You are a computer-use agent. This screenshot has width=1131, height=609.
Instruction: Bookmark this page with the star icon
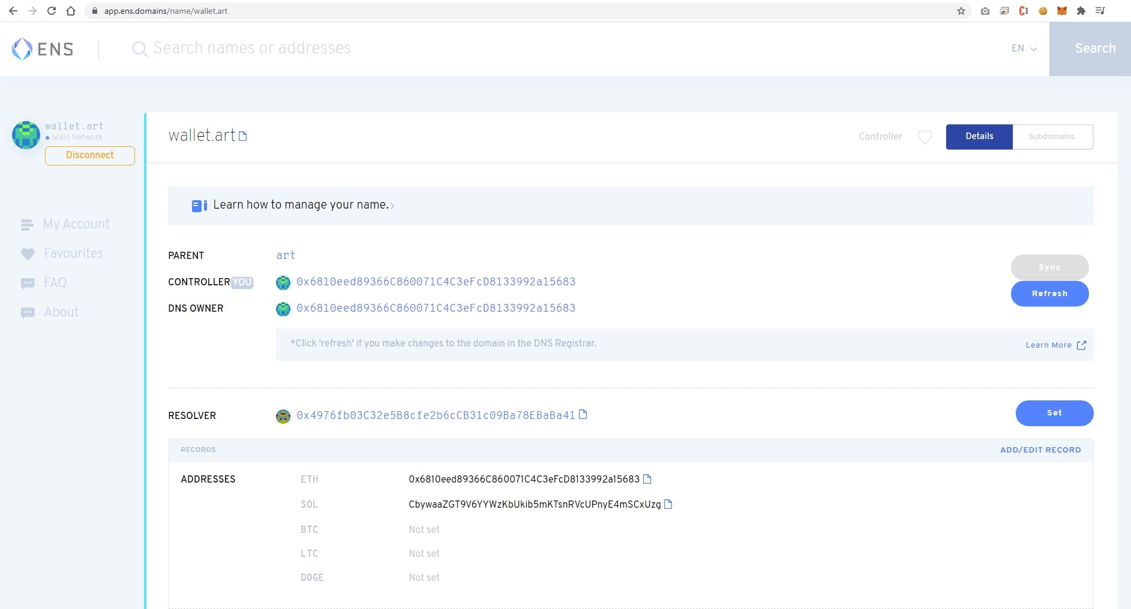point(961,11)
